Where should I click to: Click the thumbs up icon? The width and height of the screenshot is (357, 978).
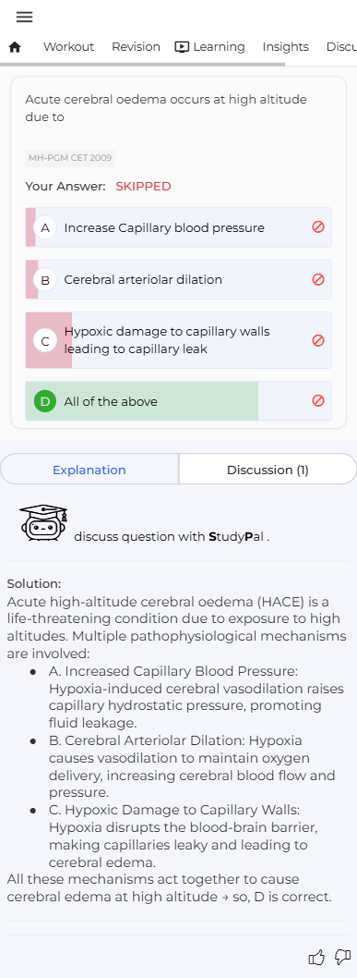pyautogui.click(x=316, y=957)
